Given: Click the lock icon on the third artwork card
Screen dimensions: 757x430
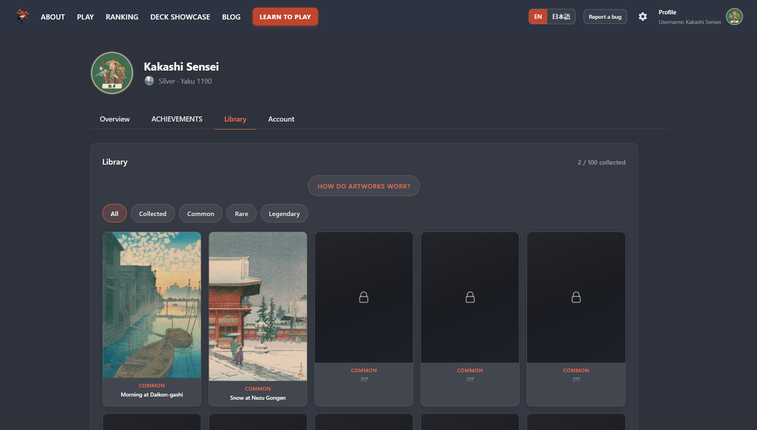Looking at the screenshot, I should 364,297.
